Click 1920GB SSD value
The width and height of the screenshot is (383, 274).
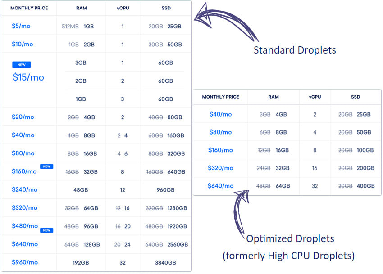click(x=177, y=226)
